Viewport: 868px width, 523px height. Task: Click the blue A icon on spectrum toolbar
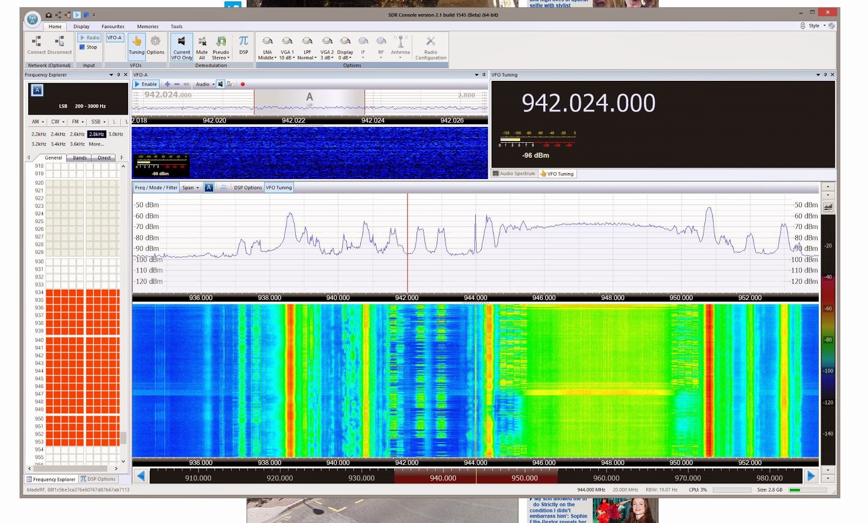pyautogui.click(x=209, y=188)
